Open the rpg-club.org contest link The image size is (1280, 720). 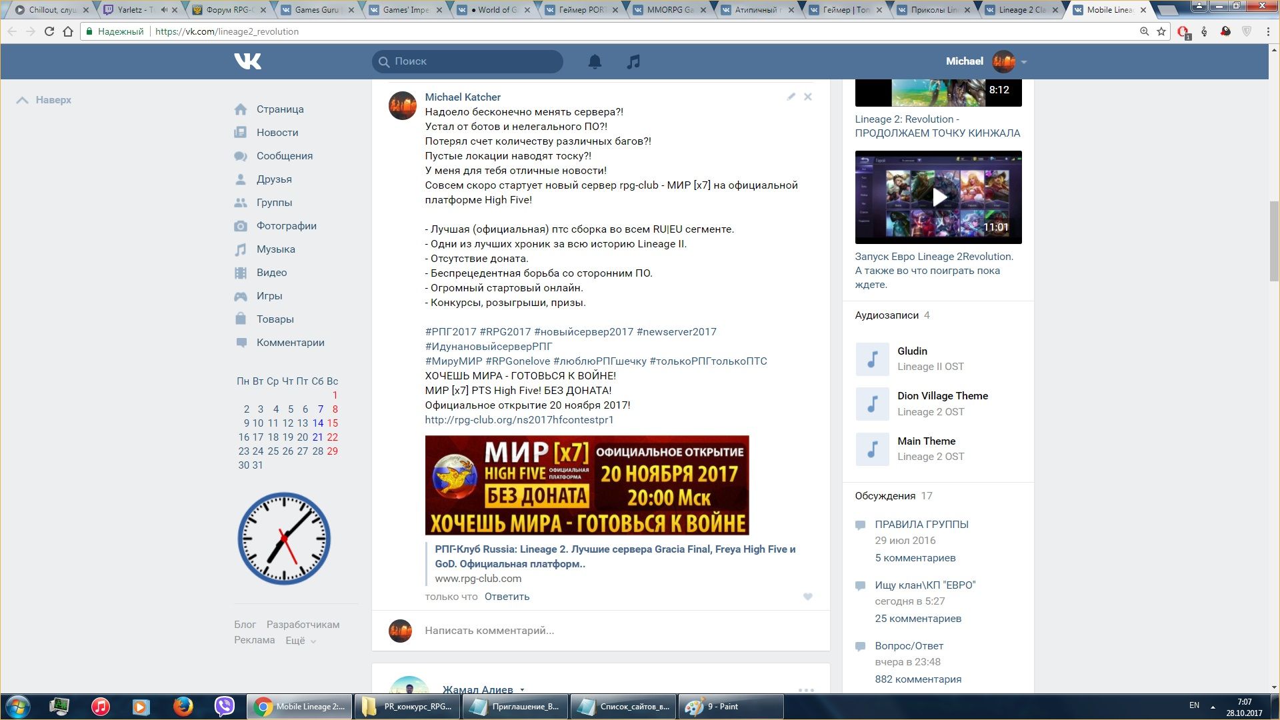519,420
